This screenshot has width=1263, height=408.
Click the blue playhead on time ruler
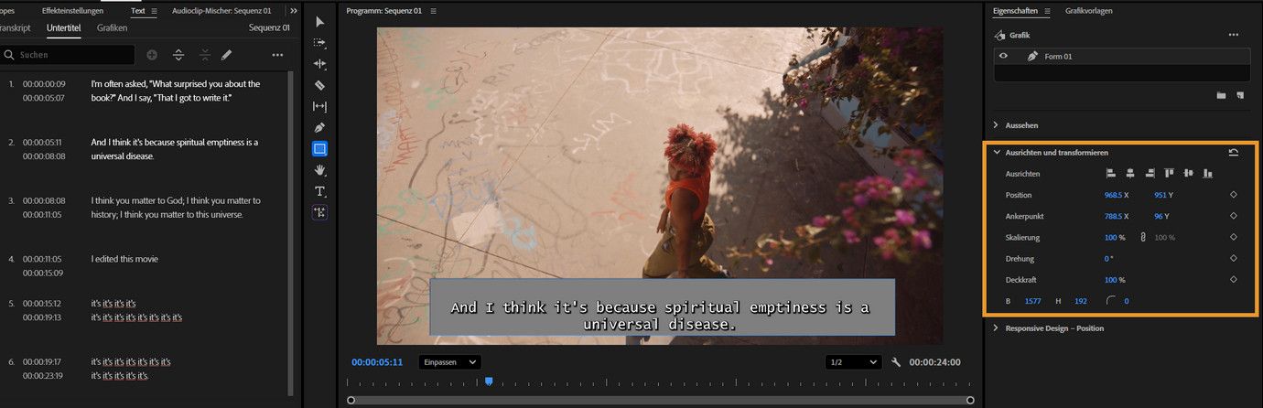tap(489, 381)
